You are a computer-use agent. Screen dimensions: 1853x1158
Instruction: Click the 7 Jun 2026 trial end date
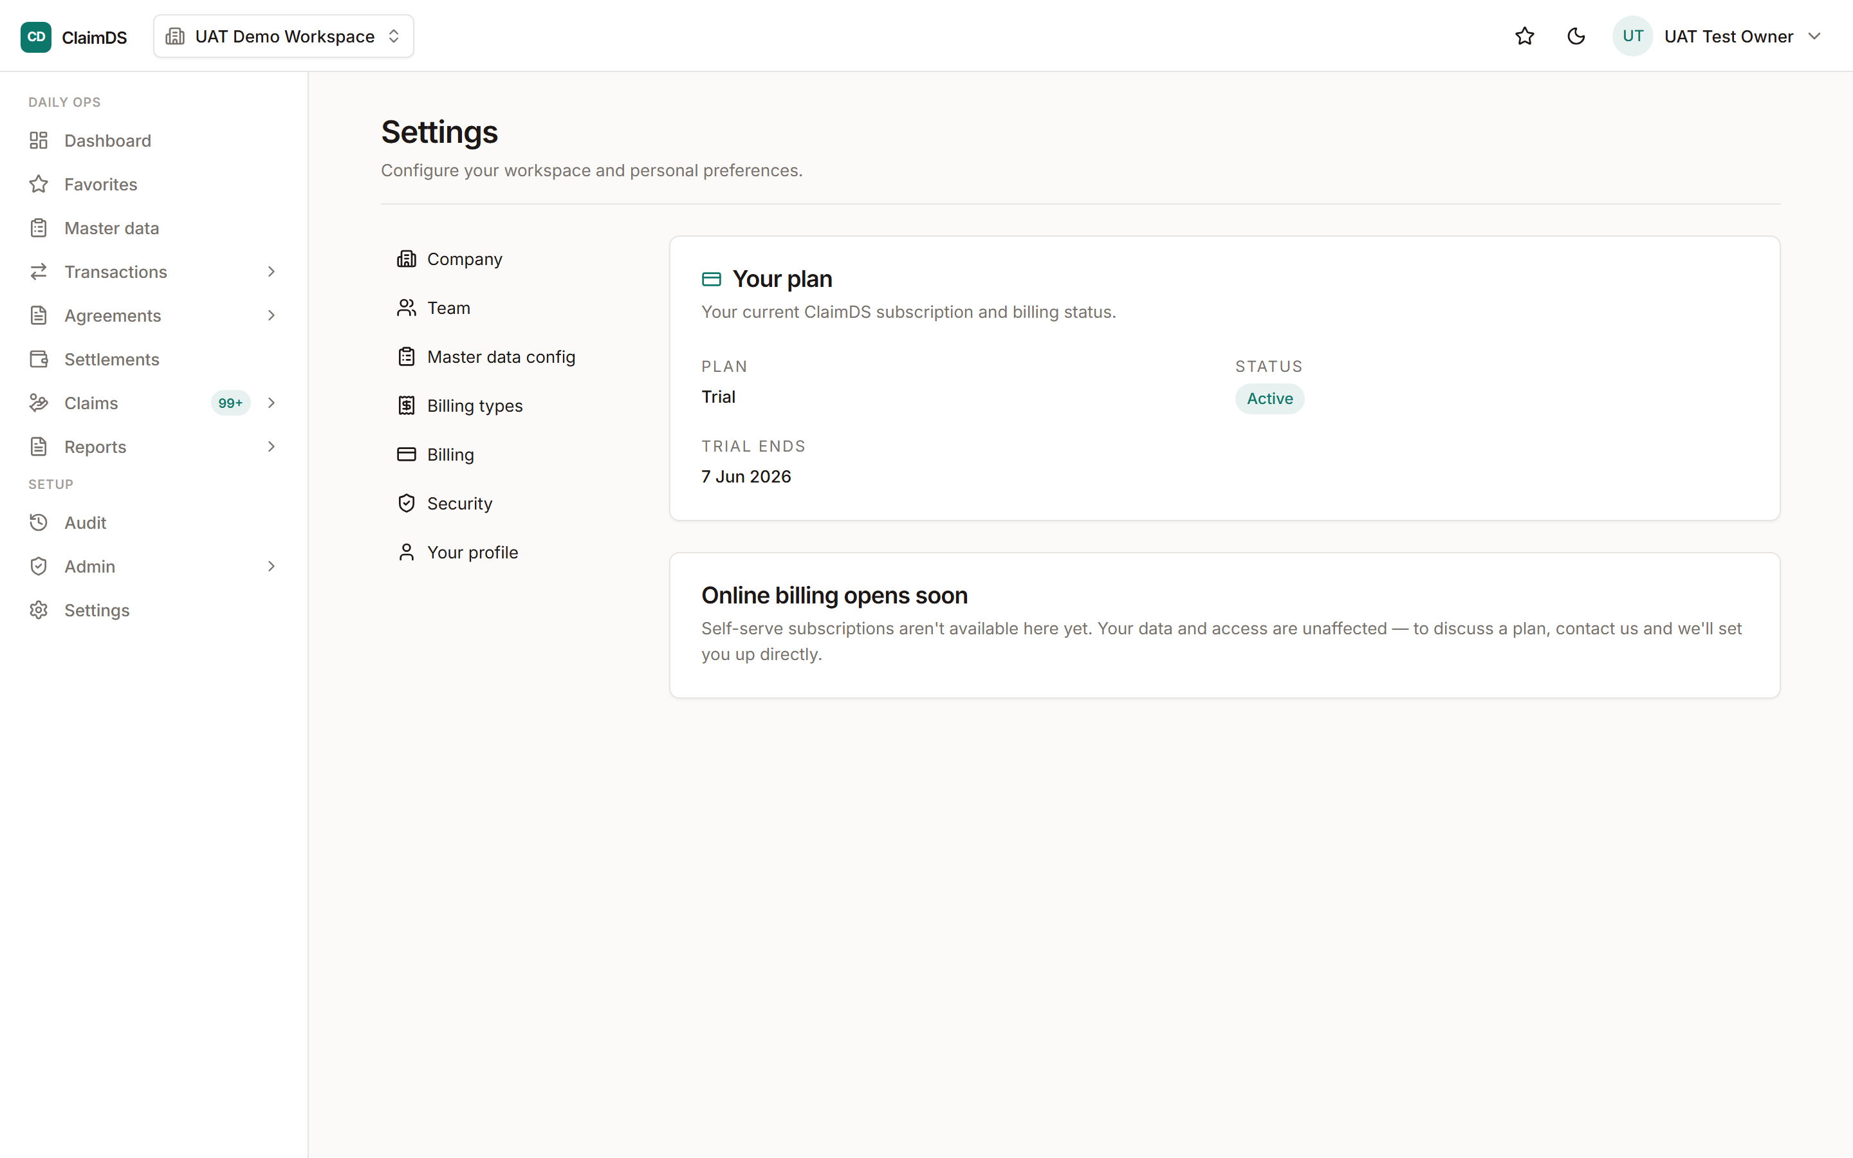(x=746, y=476)
